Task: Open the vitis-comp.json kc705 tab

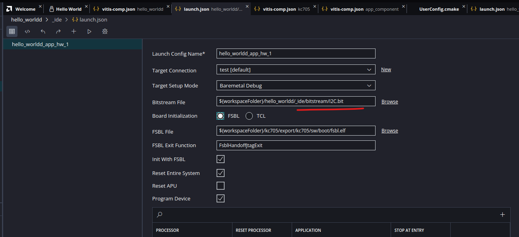Action: 285,9
